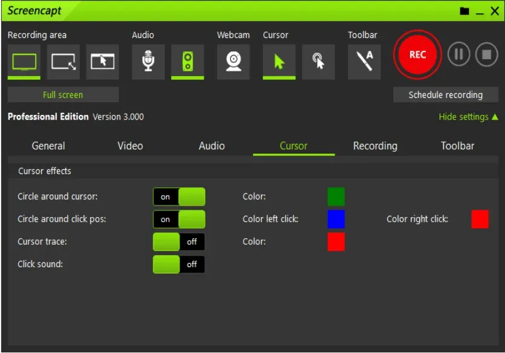This screenshot has height=353, width=505.
Task: Click the Recording area label
Action: tap(37, 35)
